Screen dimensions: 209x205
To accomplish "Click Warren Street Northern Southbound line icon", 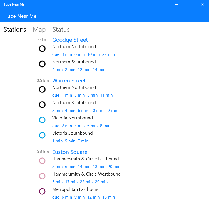I will tap(42, 105).
